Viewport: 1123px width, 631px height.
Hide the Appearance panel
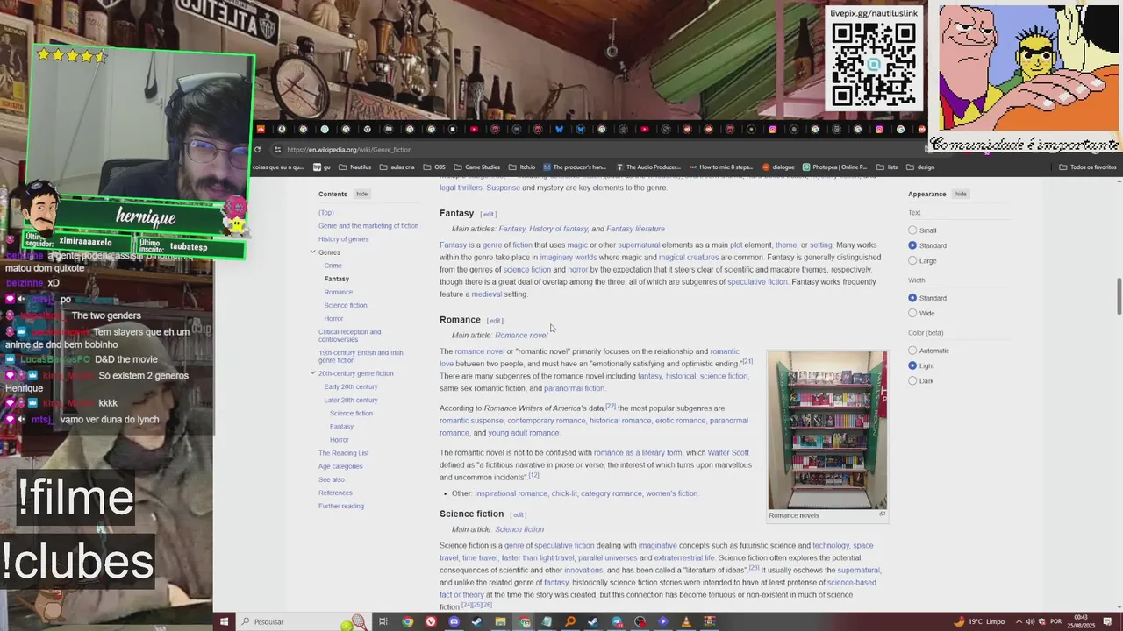point(961,194)
